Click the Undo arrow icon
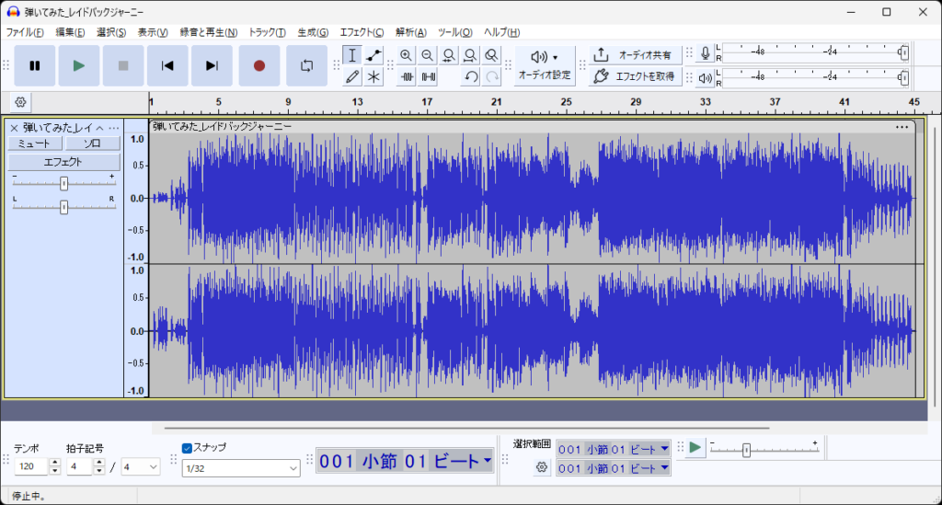Viewport: 942px width, 505px height. 471,76
